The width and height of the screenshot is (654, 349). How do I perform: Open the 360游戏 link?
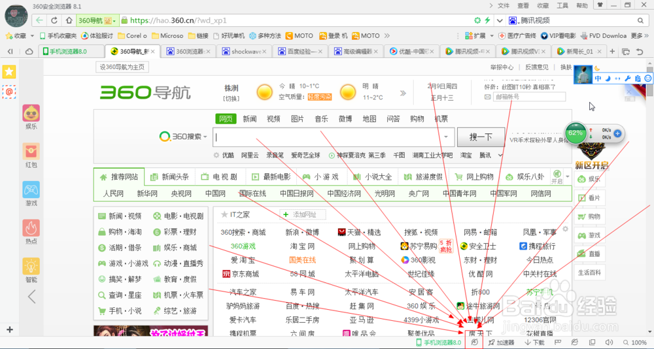[243, 246]
